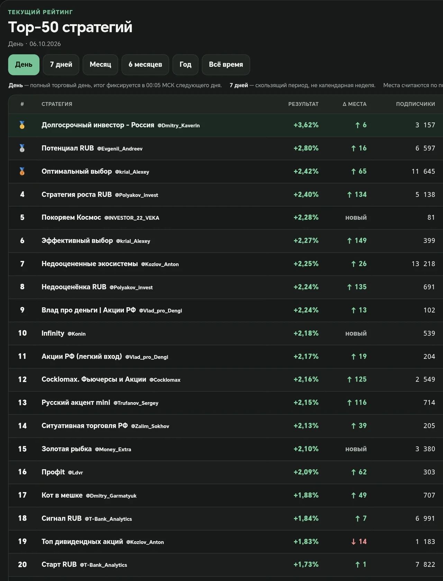The width and height of the screenshot is (443, 581).
Task: Open the Infinity strategy by @Konin
Action: tap(53, 333)
